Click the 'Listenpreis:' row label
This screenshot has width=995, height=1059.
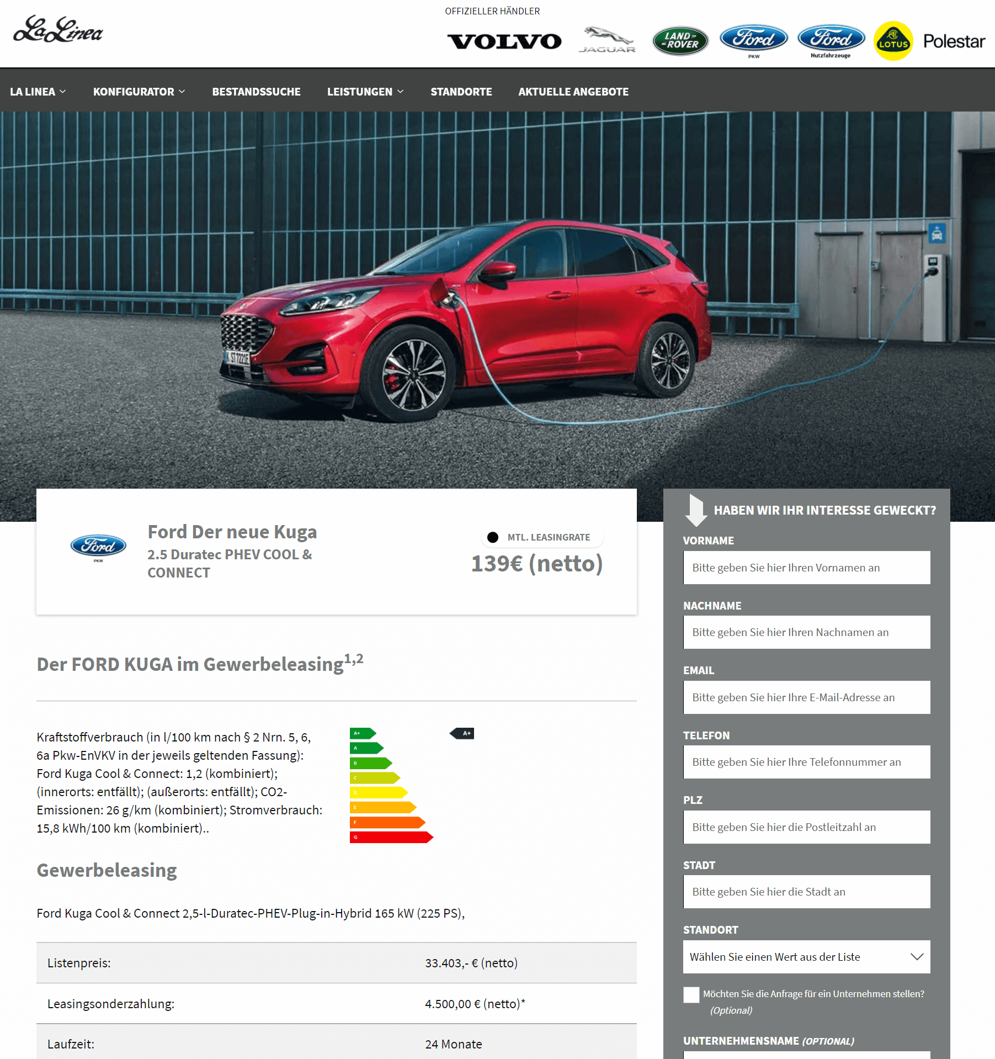[x=79, y=963]
